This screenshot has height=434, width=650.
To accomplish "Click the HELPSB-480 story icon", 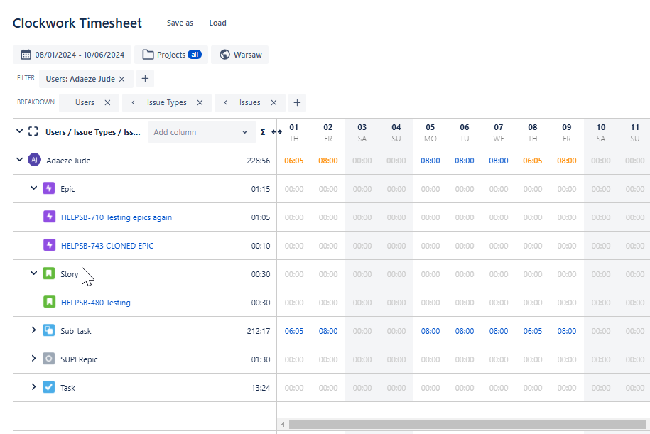I will point(49,302).
